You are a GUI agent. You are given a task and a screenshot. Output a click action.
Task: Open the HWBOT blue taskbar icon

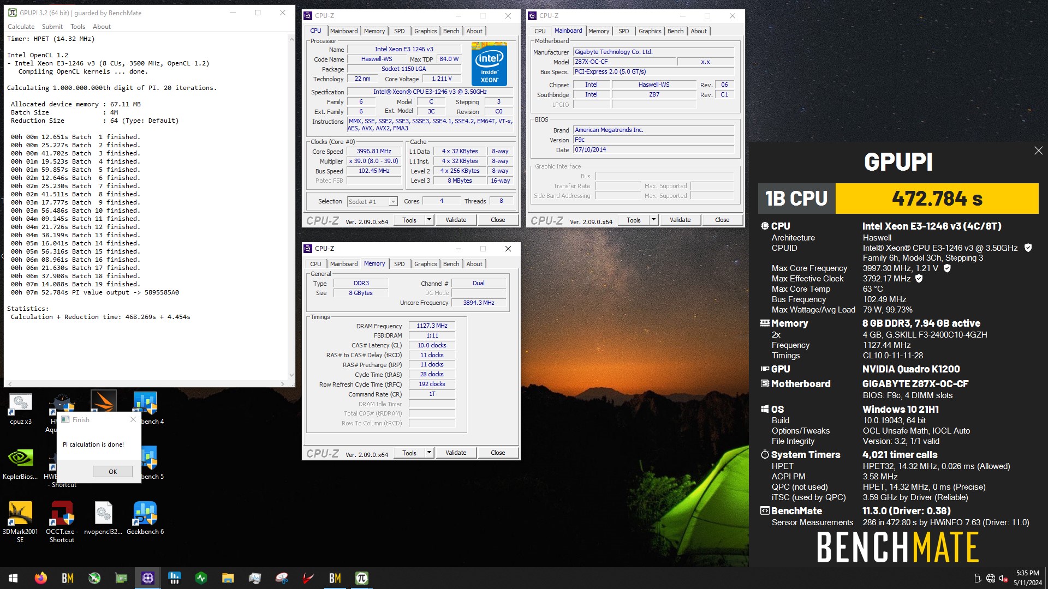(175, 578)
